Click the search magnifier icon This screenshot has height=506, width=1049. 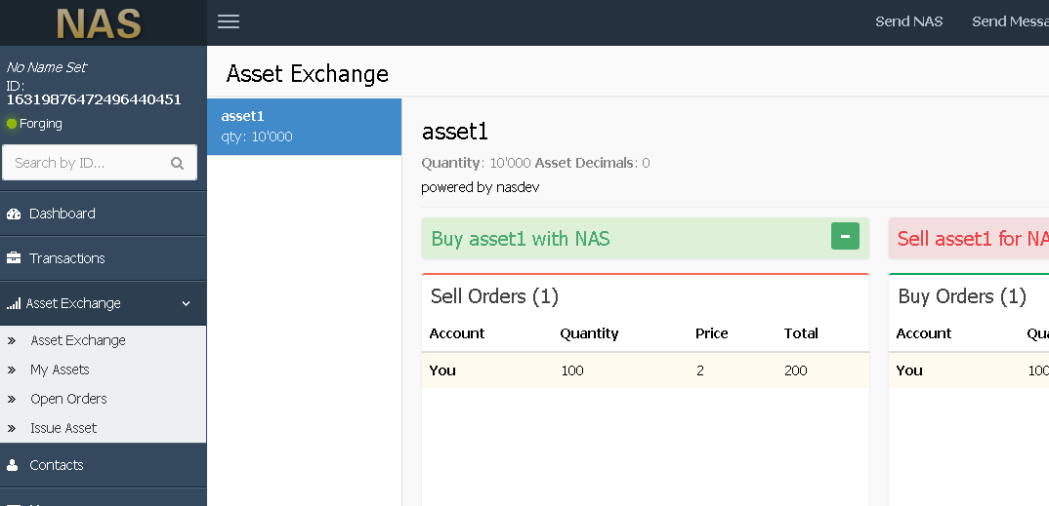tap(178, 163)
